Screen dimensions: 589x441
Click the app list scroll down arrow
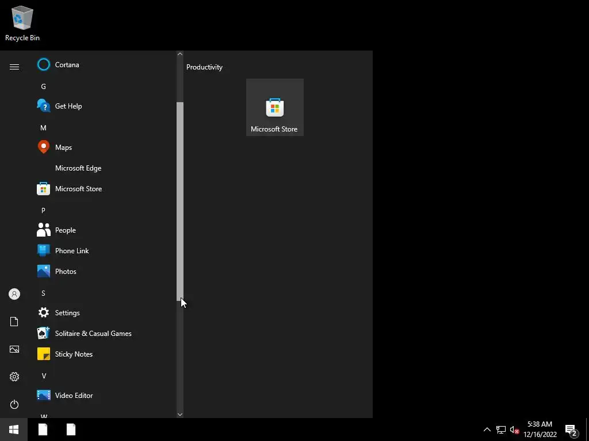pyautogui.click(x=180, y=415)
